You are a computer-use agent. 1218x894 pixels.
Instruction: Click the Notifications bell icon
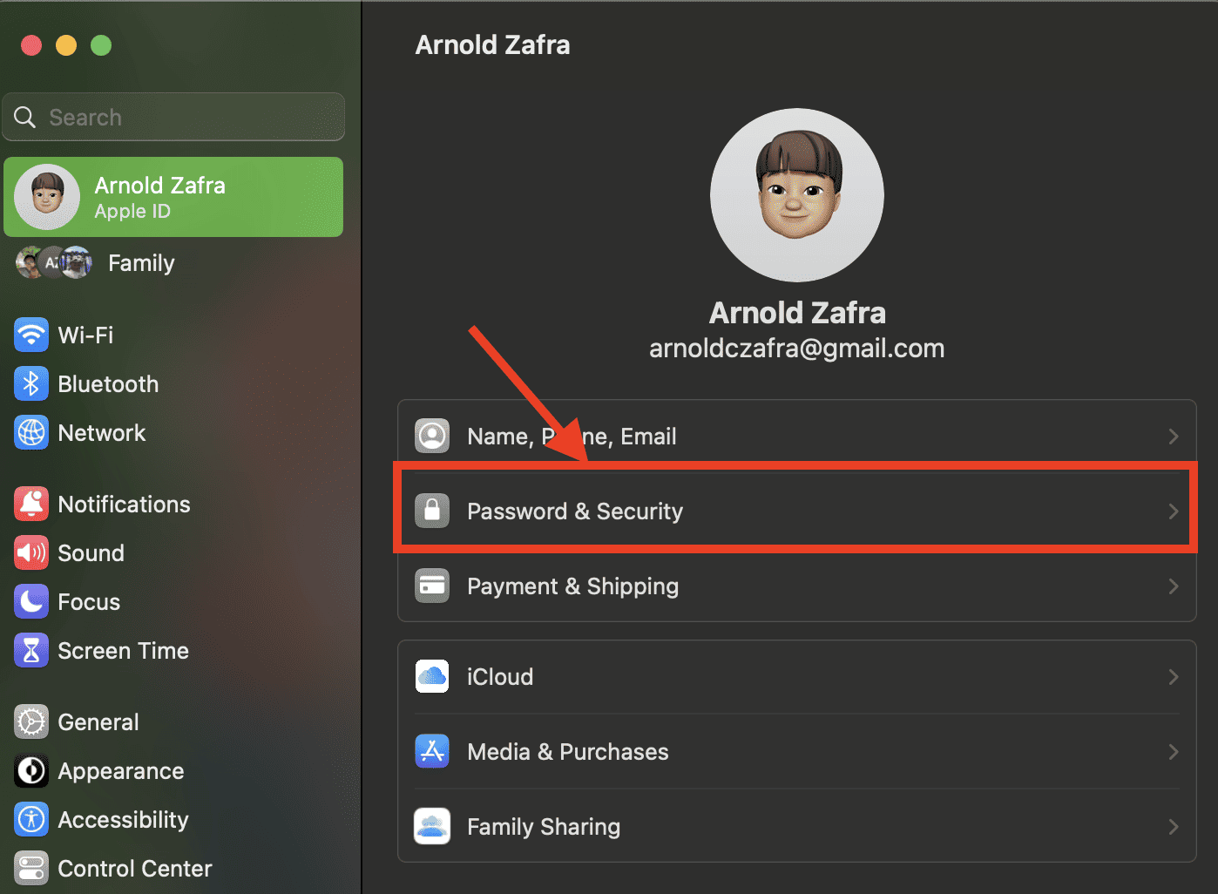[x=31, y=504]
